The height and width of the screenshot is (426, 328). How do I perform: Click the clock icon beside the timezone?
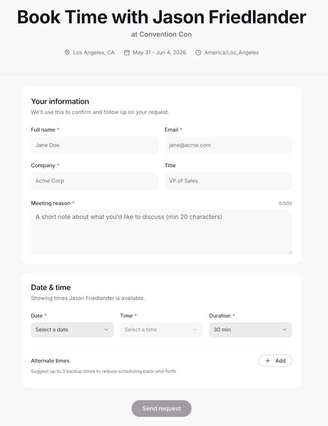(198, 52)
